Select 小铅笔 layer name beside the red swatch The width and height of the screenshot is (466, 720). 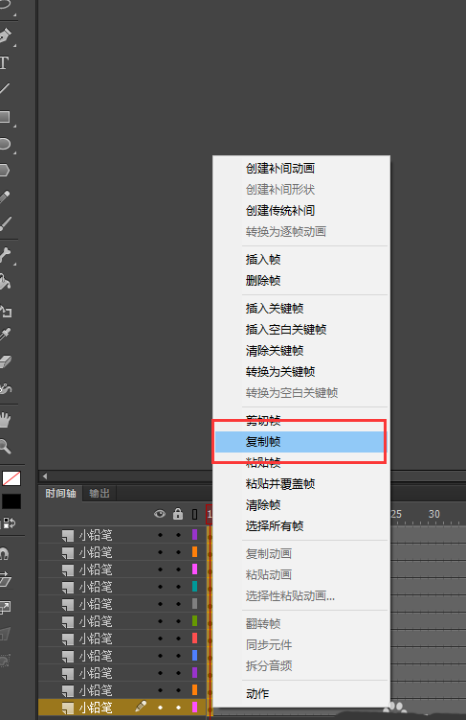click(x=96, y=639)
